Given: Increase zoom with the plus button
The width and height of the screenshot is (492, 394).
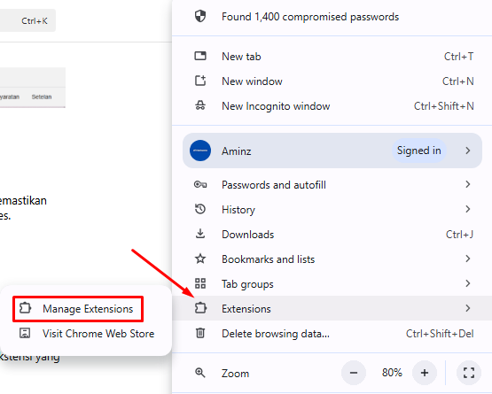Looking at the screenshot, I should 425,373.
